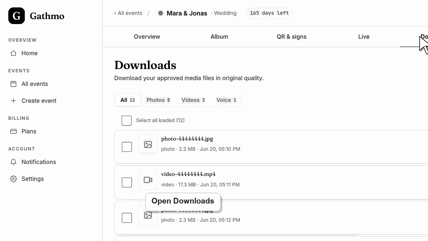Open Settings in the sidebar
The width and height of the screenshot is (428, 241).
coord(33,179)
